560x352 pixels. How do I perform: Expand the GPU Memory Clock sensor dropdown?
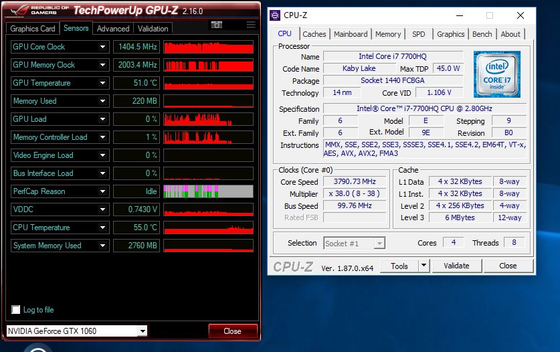[102, 65]
